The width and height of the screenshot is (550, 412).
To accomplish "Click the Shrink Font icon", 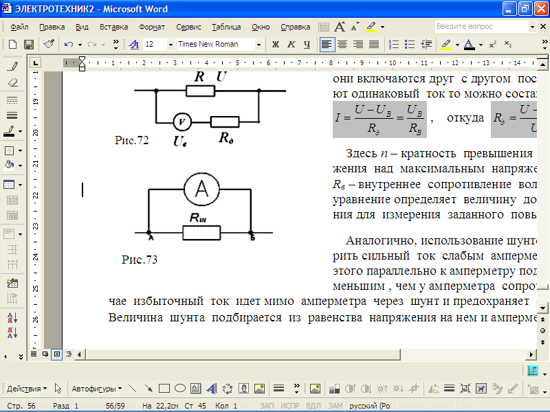I will [x=355, y=27].
